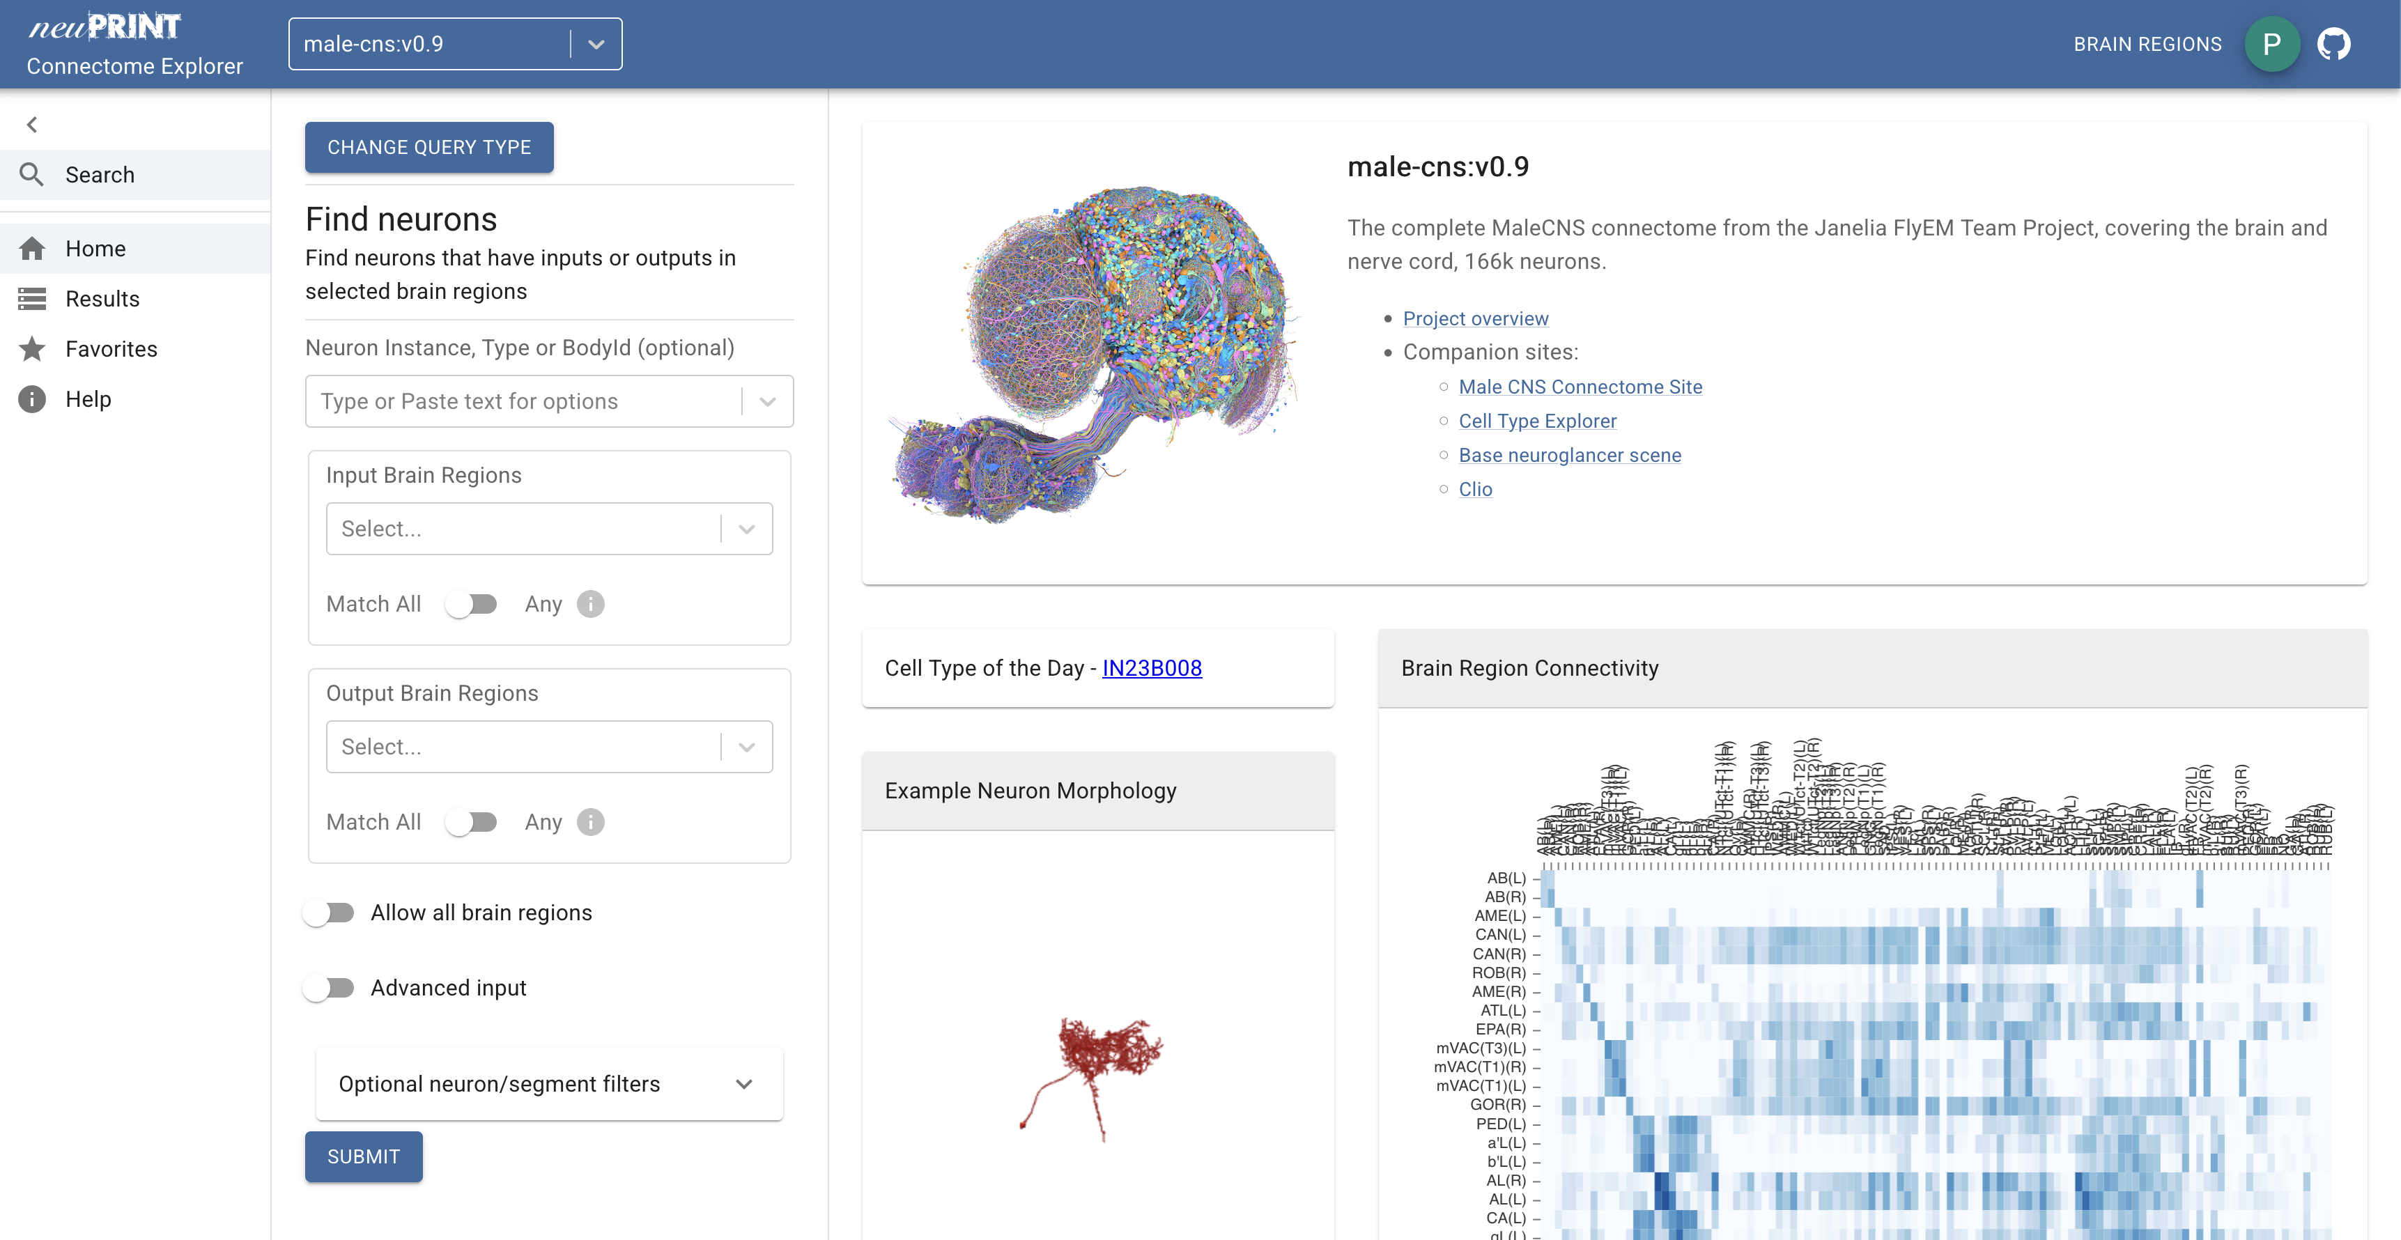Enable Allow all brain regions switch
Viewport: 2401px width, 1240px height.
coord(329,912)
